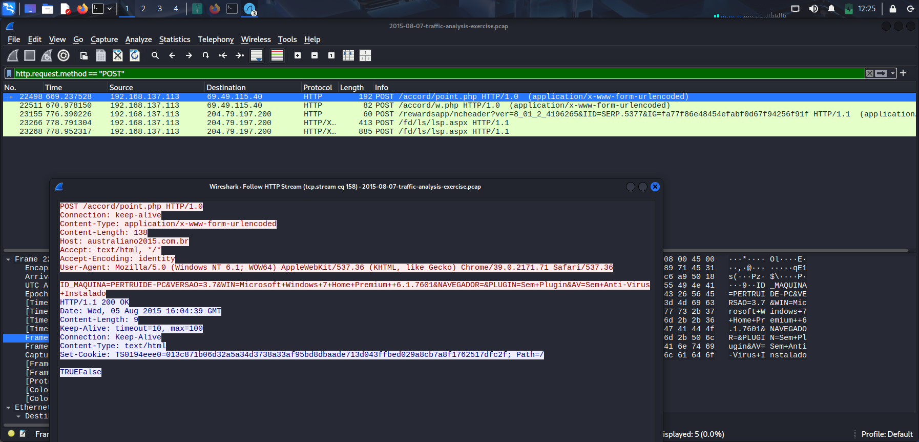This screenshot has height=442, width=919.
Task: Switch to workspace 2
Action: click(143, 9)
